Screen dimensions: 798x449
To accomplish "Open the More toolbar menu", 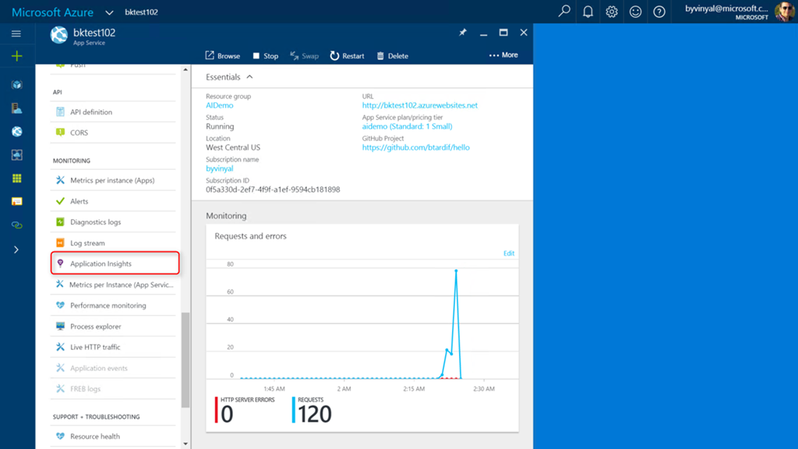I will pyautogui.click(x=503, y=55).
